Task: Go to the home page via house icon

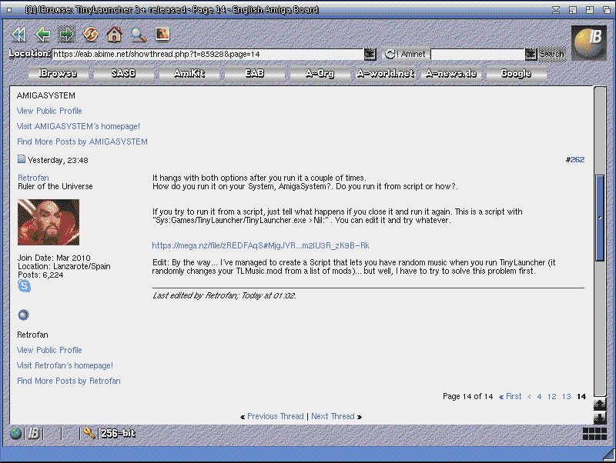Action: 114,34
